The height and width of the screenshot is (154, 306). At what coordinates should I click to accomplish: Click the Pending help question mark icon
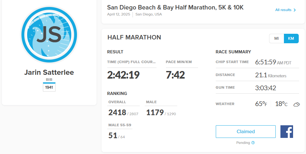point(253,143)
